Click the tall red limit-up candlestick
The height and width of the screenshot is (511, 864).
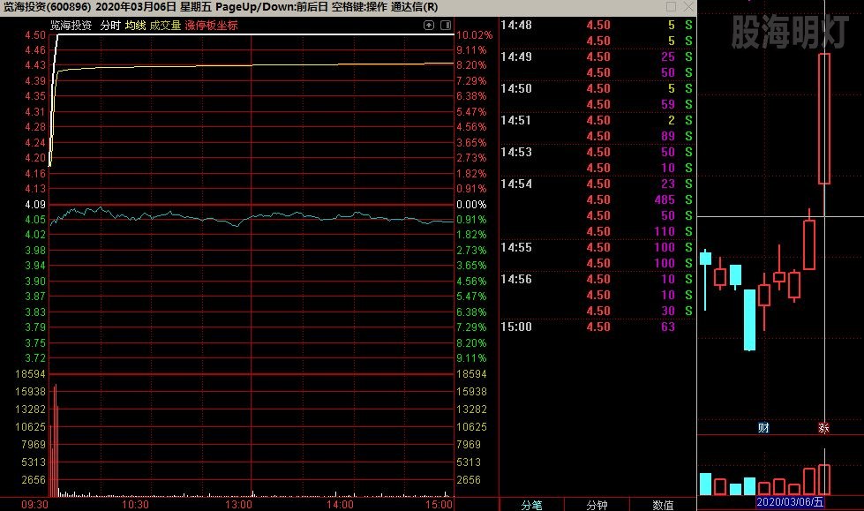point(824,118)
